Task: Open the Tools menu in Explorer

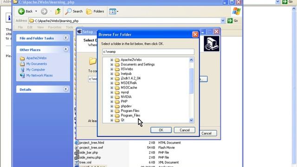Action: tap(70, 27)
